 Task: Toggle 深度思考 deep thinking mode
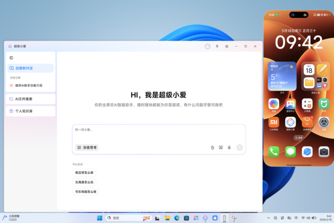point(87,147)
